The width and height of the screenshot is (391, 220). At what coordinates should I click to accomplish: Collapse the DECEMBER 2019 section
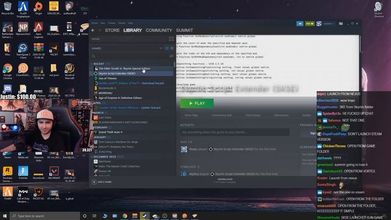92,156
